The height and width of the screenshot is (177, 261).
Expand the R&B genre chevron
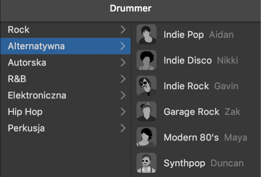pos(123,79)
